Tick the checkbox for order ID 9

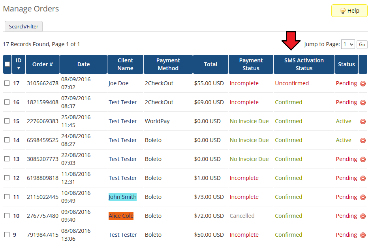tap(7, 235)
